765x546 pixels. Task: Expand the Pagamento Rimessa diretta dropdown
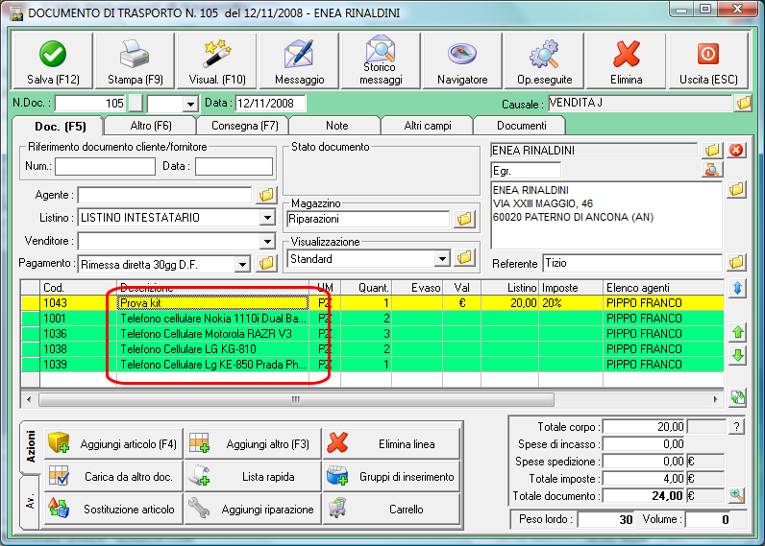(242, 265)
